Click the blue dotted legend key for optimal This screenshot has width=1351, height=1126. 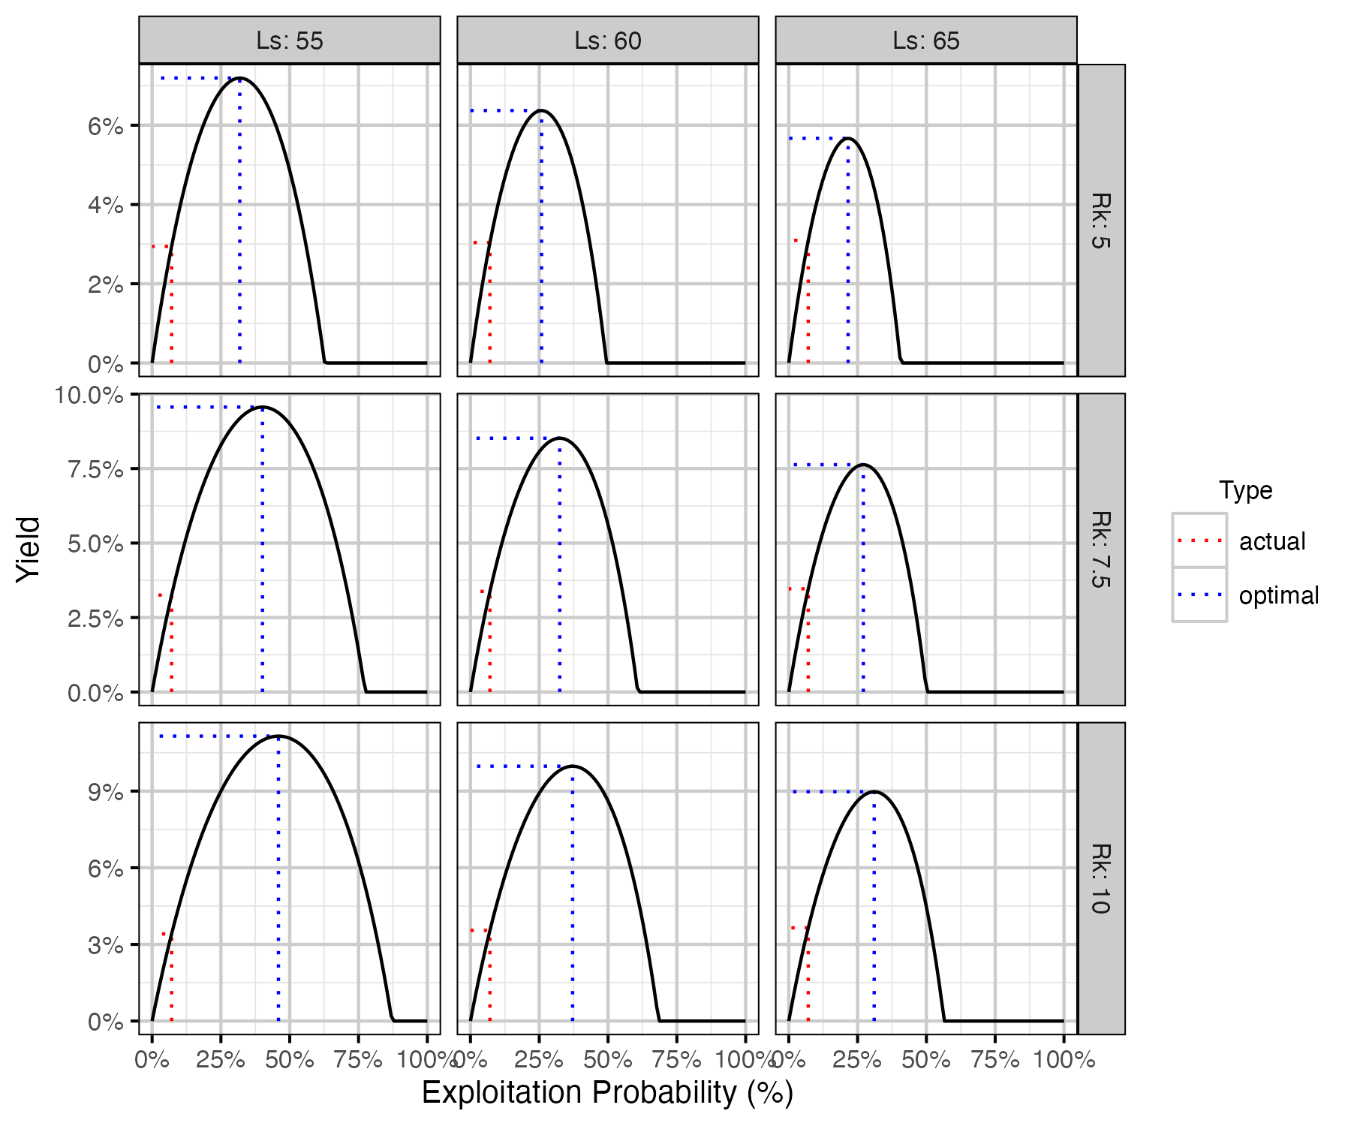(1199, 595)
